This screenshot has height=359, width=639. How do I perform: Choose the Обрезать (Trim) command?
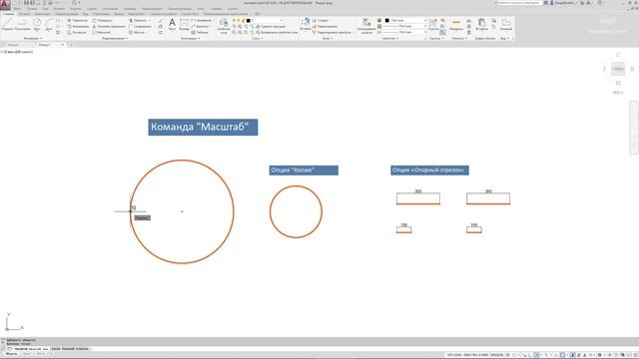point(138,20)
